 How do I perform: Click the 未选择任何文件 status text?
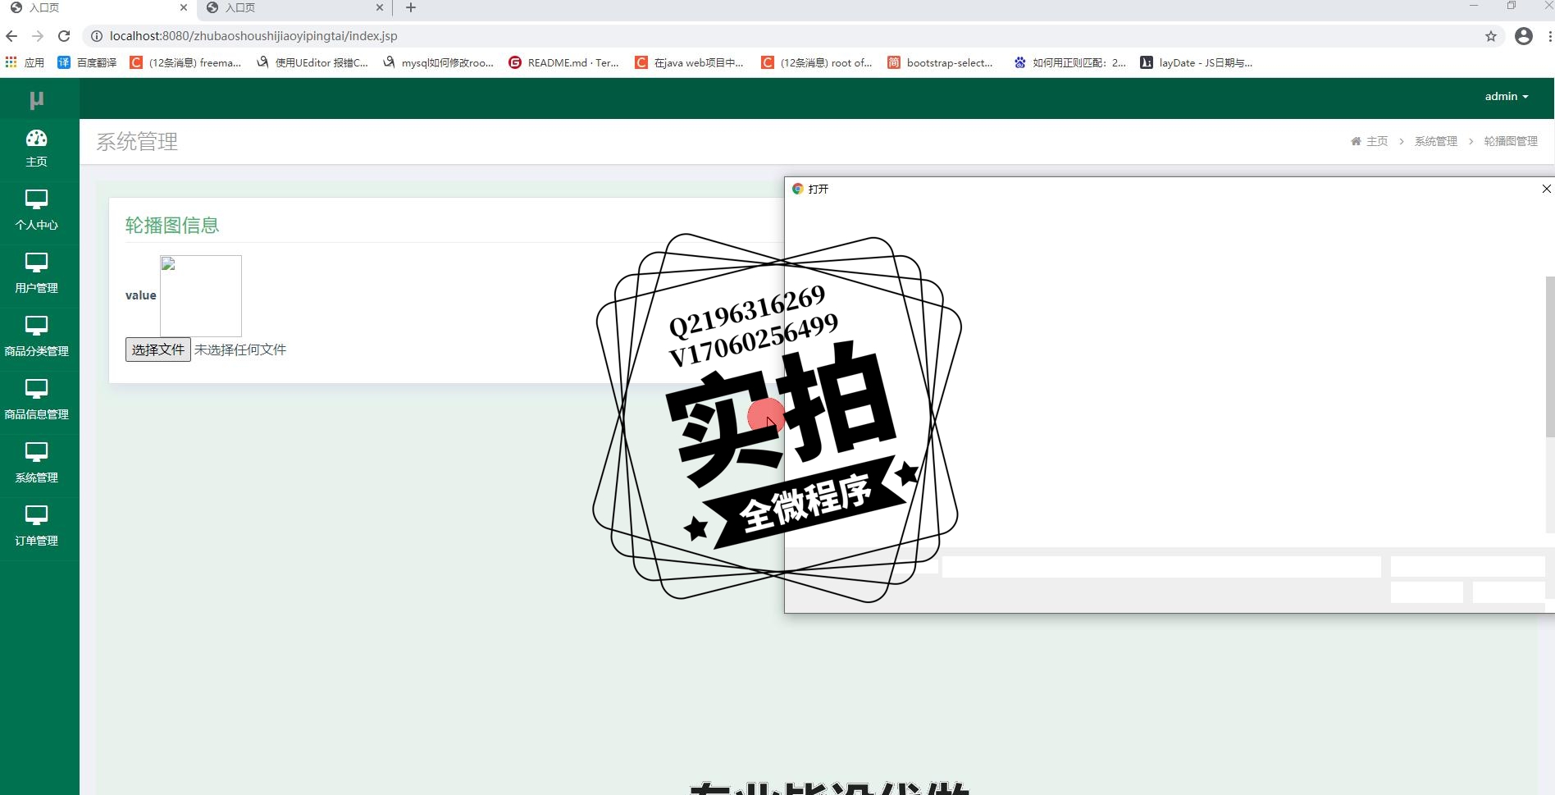click(x=240, y=350)
